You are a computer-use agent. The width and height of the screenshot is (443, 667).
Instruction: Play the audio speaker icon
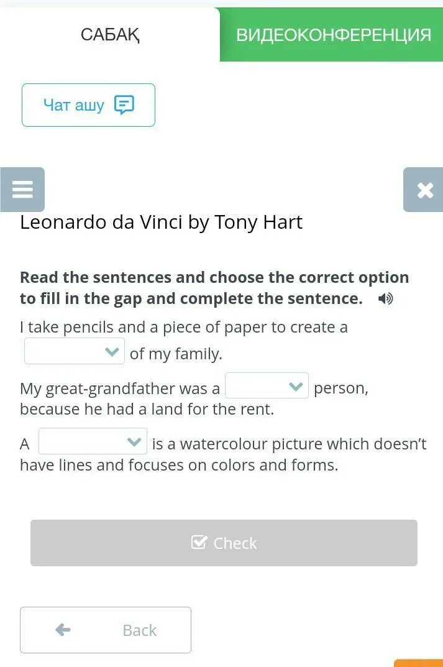pos(386,298)
